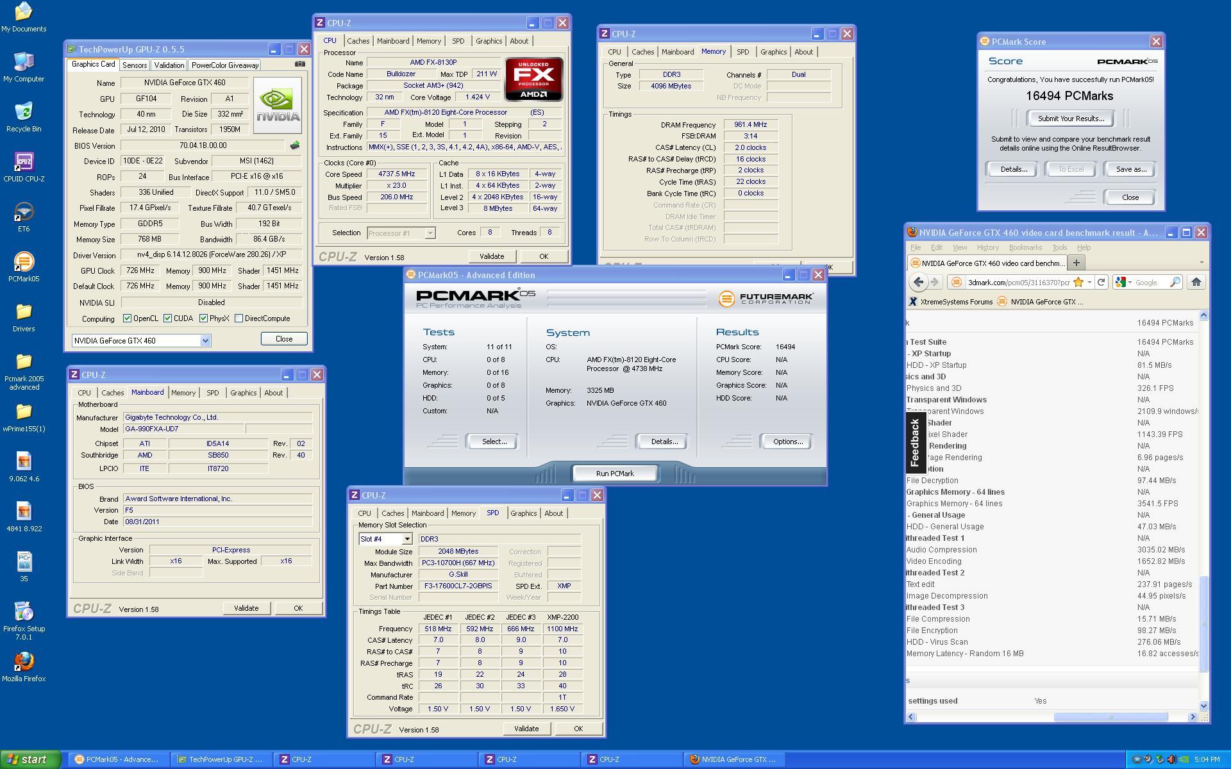The width and height of the screenshot is (1231, 769).
Task: Open the Recycle Bin icon
Action: 24,117
